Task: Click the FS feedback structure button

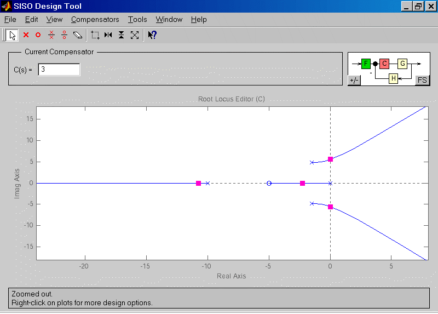Action: tap(422, 80)
